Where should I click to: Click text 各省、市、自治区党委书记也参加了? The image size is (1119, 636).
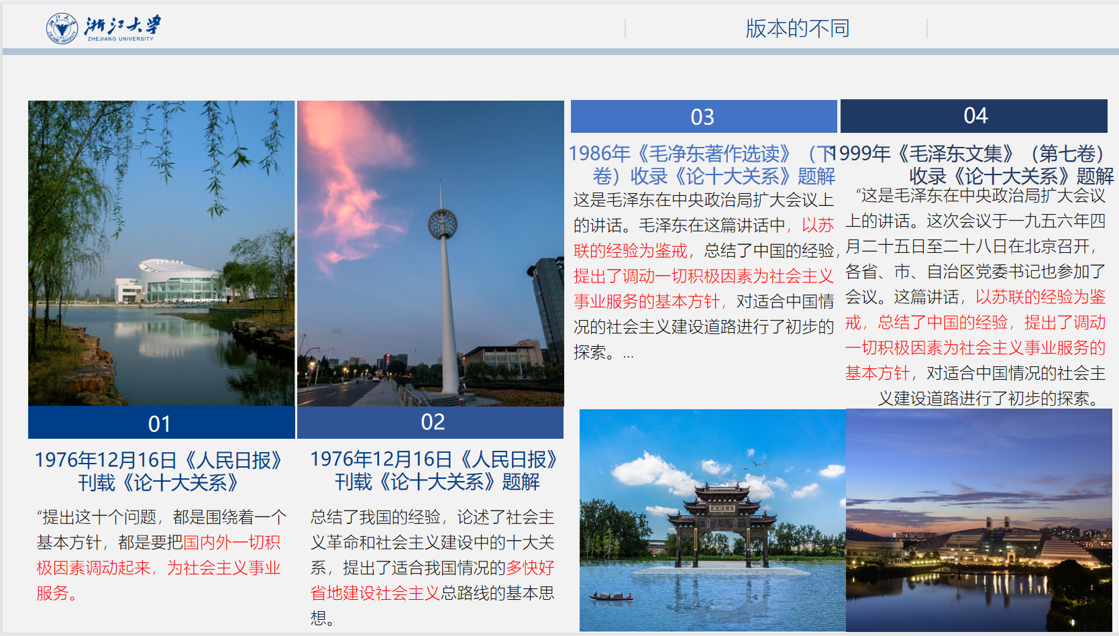975,272
